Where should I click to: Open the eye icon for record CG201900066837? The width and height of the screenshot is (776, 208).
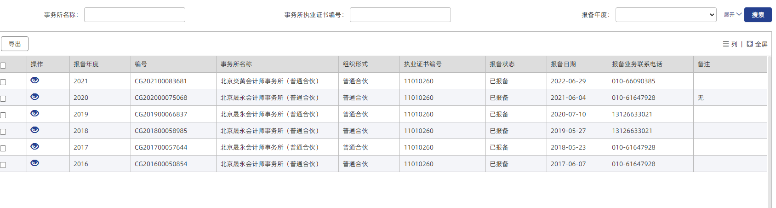pyautogui.click(x=35, y=114)
